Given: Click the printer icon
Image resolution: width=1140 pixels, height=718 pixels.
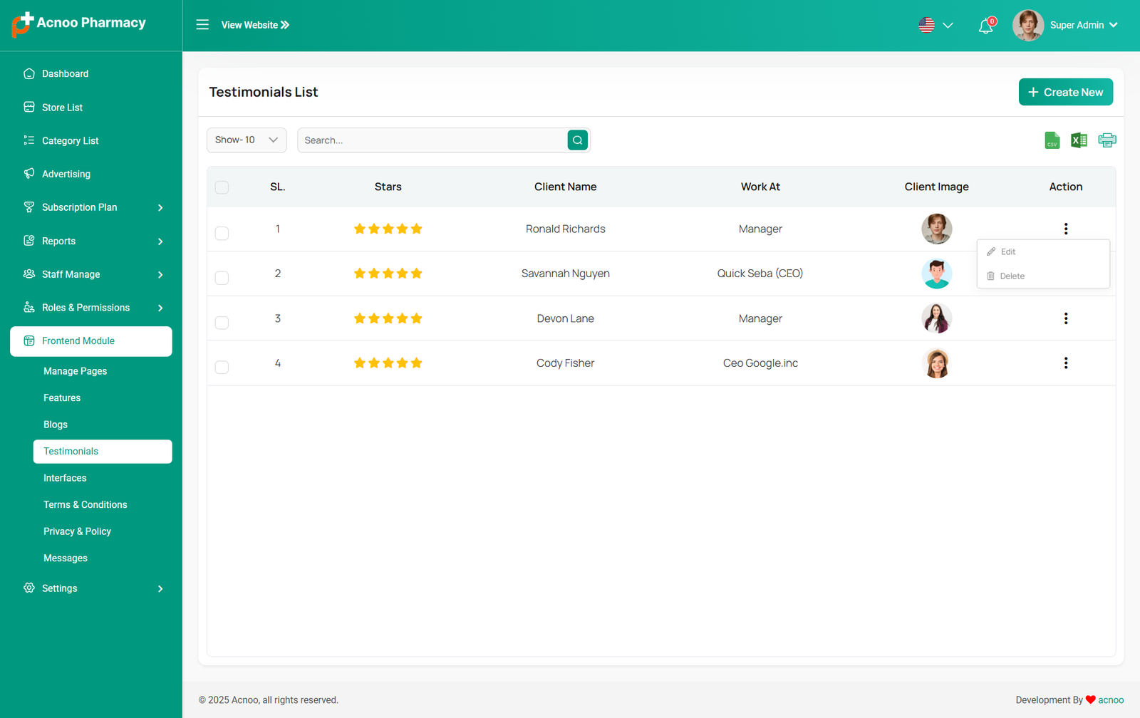Looking at the screenshot, I should [1107, 140].
